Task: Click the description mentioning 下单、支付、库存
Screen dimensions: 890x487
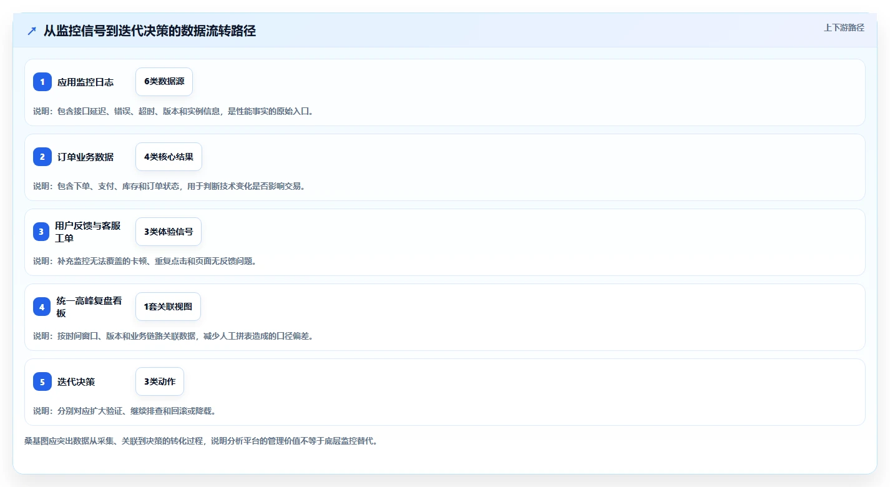Action: click(169, 186)
